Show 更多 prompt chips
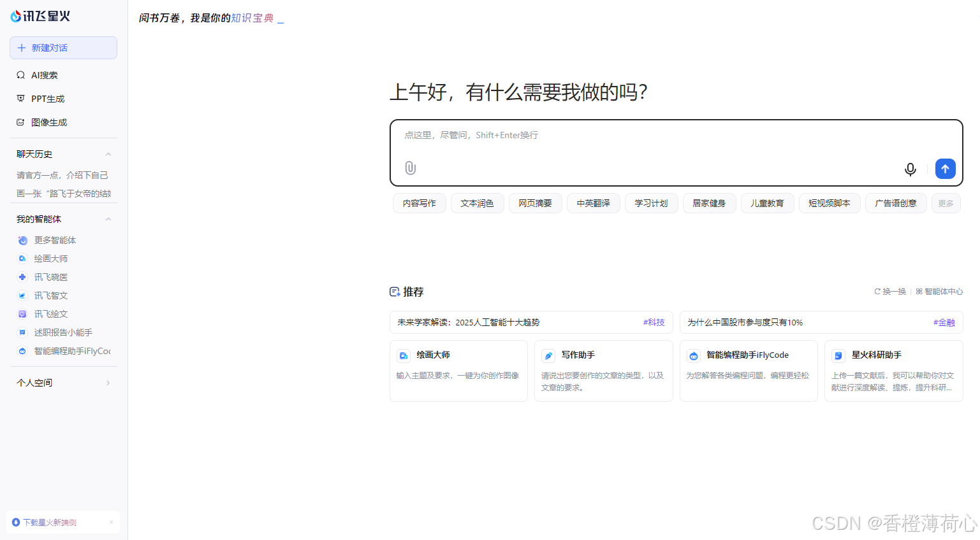Screen dimensions: 980x540 [946, 203]
